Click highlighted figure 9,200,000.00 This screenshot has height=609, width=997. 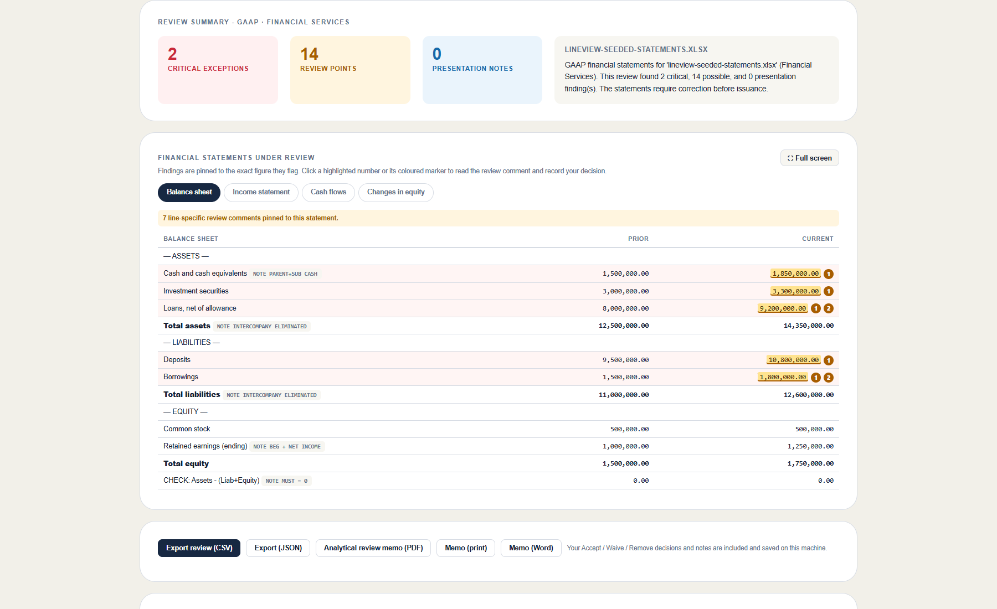[x=783, y=308]
